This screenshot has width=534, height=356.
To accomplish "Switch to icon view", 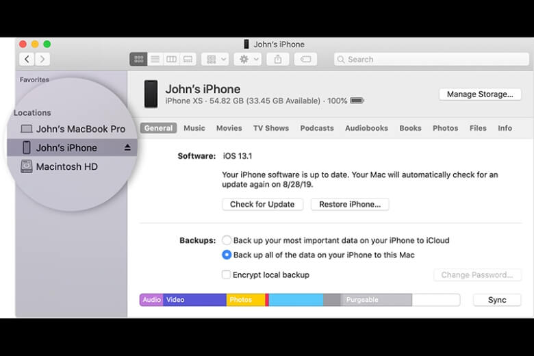I will pos(138,60).
